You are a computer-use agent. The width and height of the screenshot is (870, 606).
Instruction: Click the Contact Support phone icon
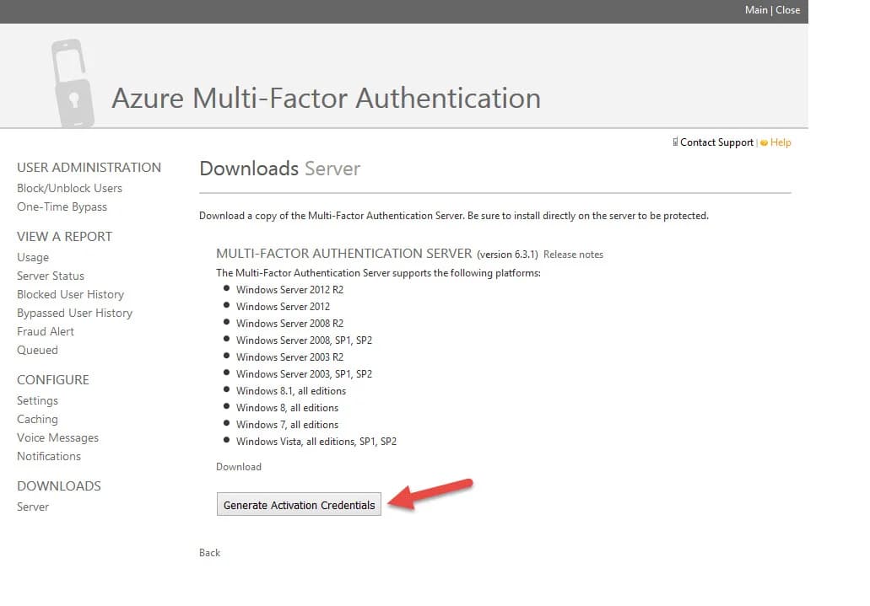[675, 142]
